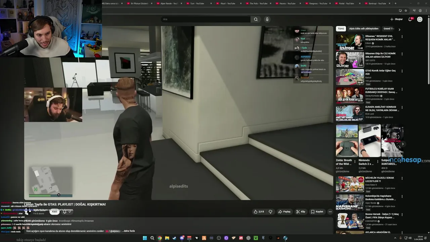Open Zelda Breath of the Wild short
The image size is (430, 242).
click(x=347, y=141)
